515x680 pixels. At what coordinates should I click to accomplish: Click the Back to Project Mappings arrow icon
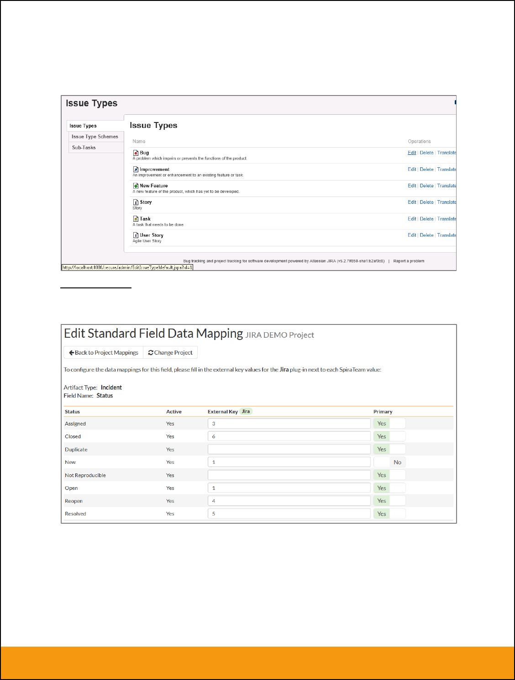pyautogui.click(x=72, y=353)
